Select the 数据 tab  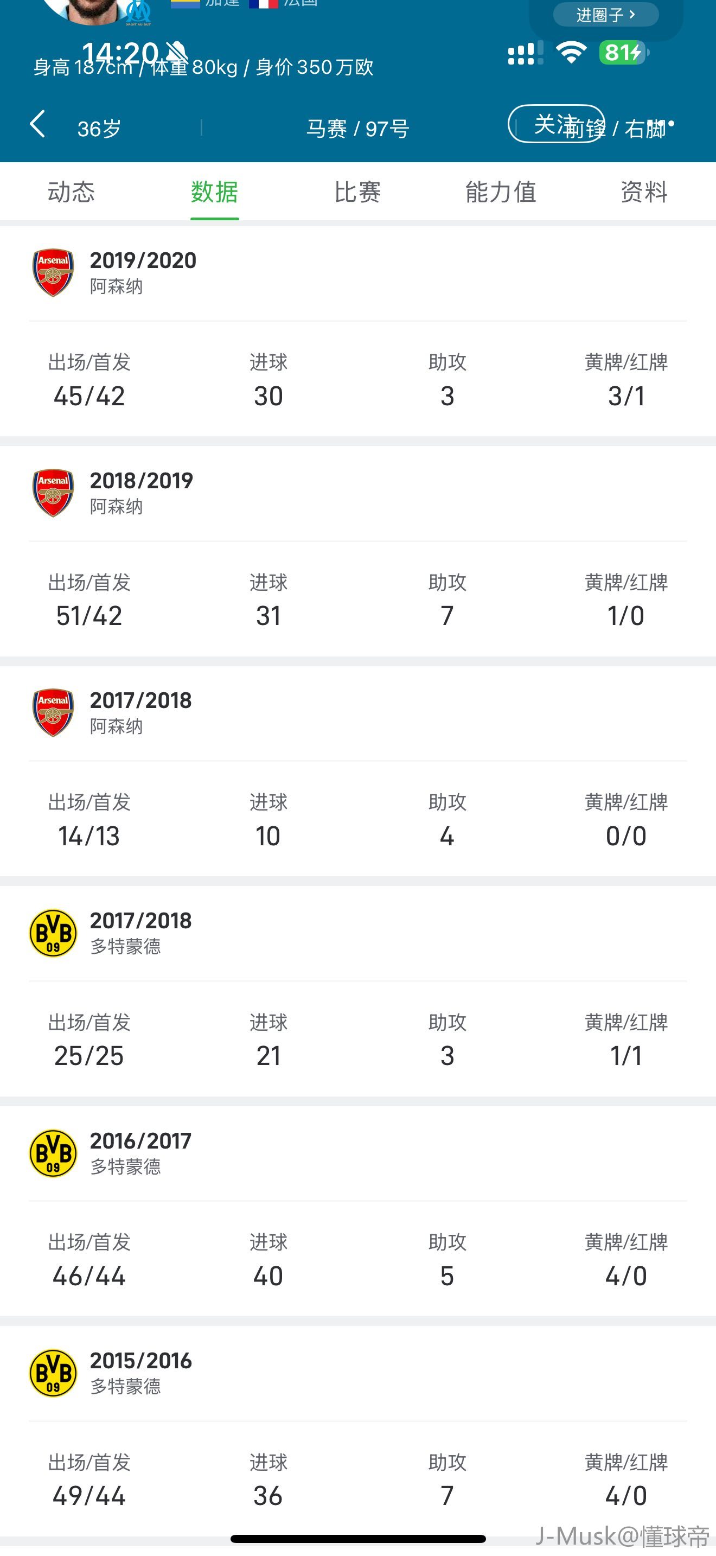point(214,192)
